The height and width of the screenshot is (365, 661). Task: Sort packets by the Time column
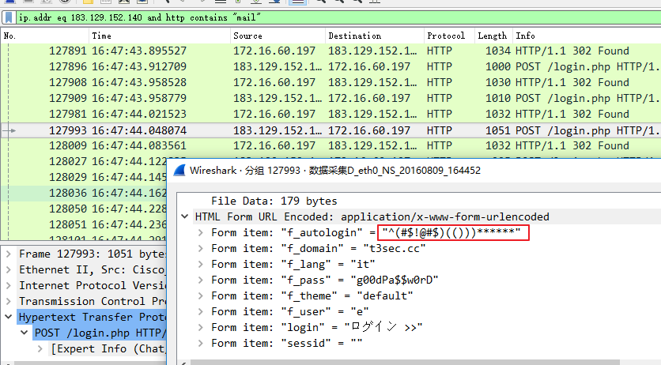coord(160,36)
